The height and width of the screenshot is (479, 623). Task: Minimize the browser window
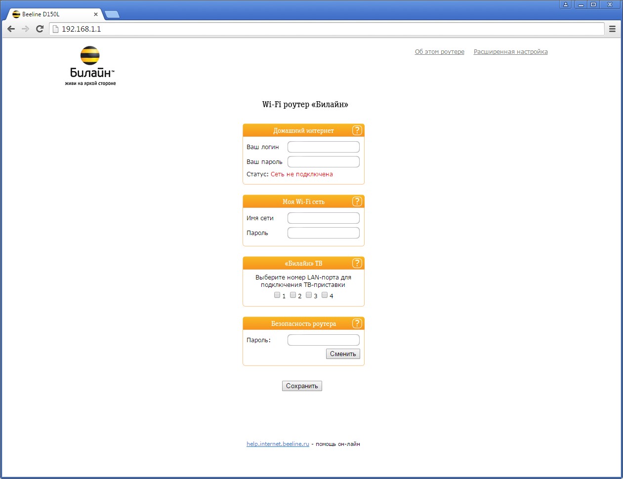click(581, 4)
